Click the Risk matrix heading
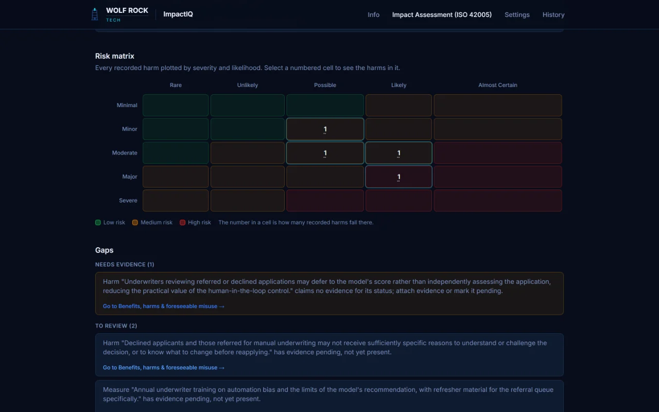 tap(115, 56)
